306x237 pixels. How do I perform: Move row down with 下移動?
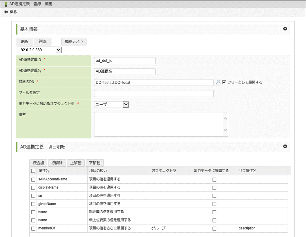pyautogui.click(x=95, y=163)
